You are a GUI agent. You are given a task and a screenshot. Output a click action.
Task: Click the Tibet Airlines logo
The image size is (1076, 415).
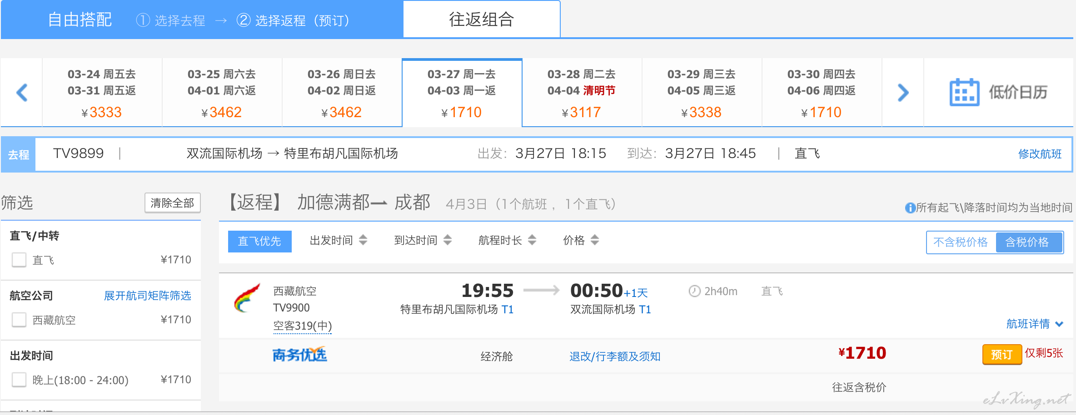coord(247,298)
